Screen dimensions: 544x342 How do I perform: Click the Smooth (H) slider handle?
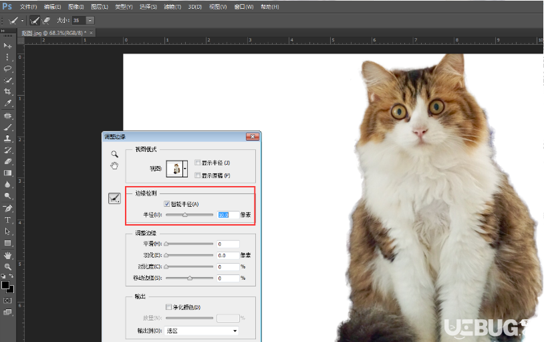(166, 244)
